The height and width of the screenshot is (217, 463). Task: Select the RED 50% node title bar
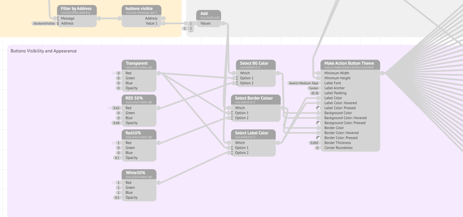[139, 98]
